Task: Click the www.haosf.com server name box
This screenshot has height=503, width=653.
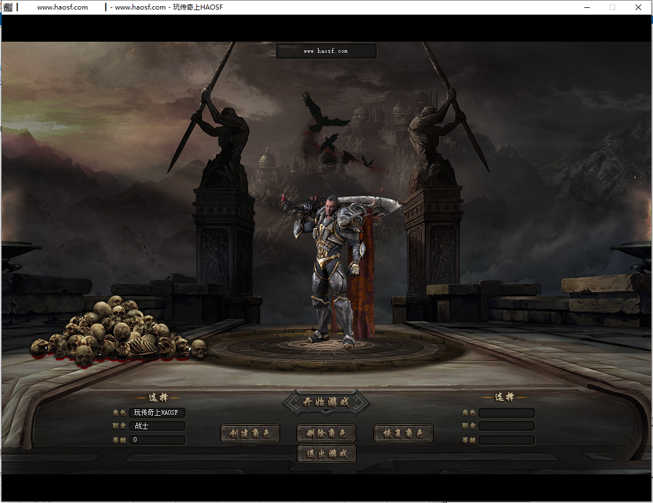Action: [x=326, y=51]
